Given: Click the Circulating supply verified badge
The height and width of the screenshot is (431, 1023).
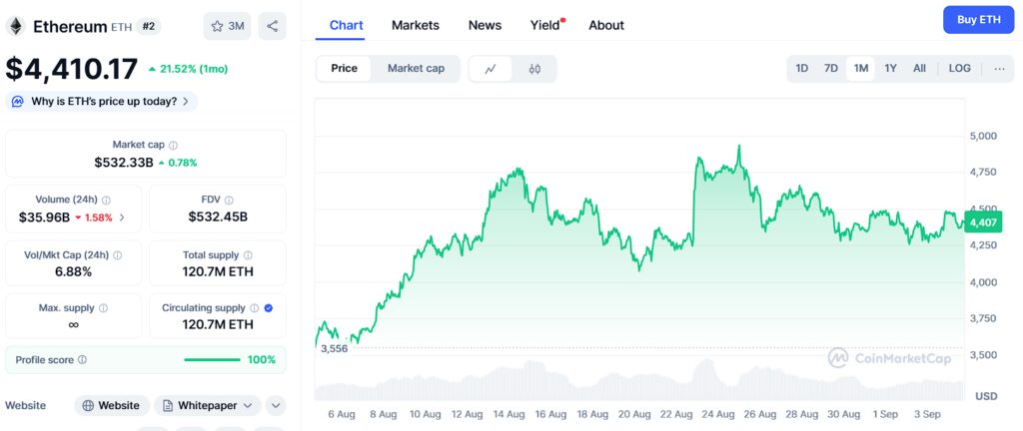Looking at the screenshot, I should point(269,308).
